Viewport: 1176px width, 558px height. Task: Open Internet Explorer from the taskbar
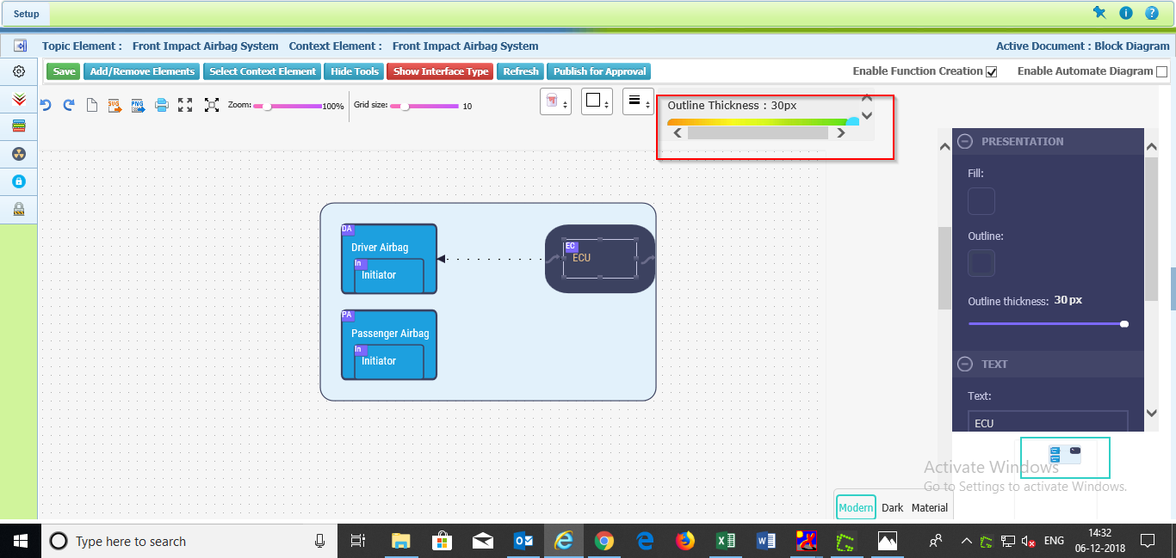[564, 541]
